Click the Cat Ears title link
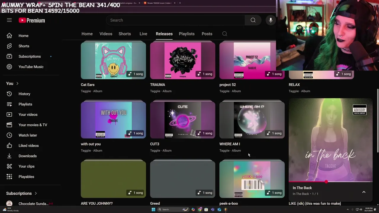 point(88,85)
